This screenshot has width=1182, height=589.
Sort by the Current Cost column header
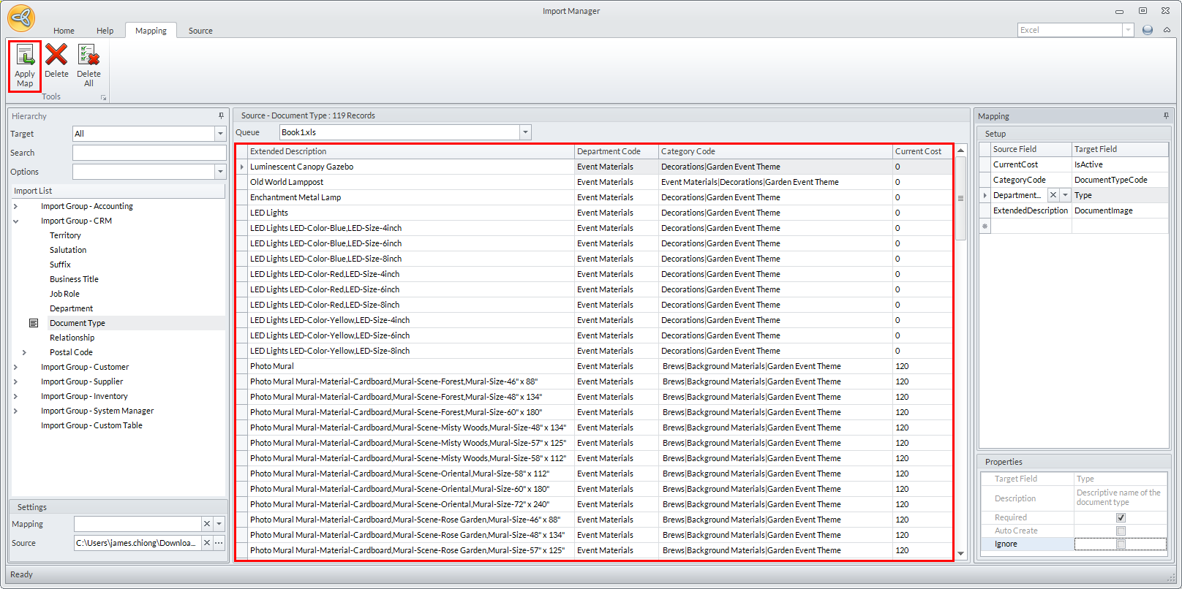point(918,151)
